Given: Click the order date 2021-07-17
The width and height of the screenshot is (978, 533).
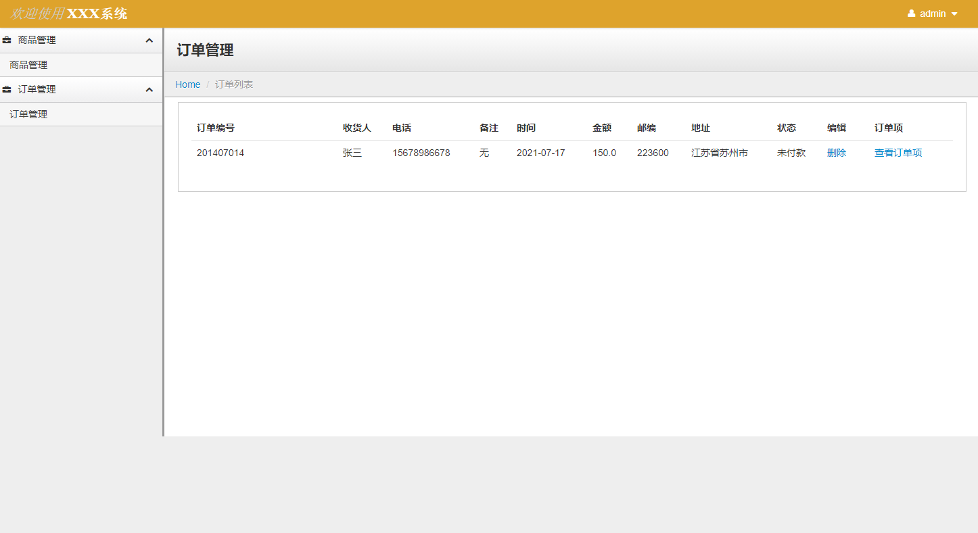Looking at the screenshot, I should (x=540, y=153).
